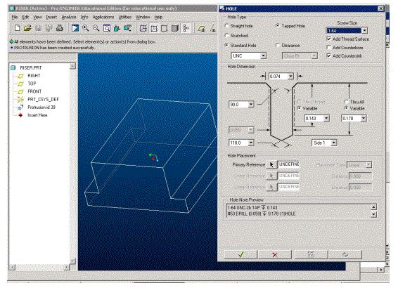This screenshot has height=288, width=398.
Task: Open the 118.0 drill tip angle dropdown
Action: pos(251,143)
